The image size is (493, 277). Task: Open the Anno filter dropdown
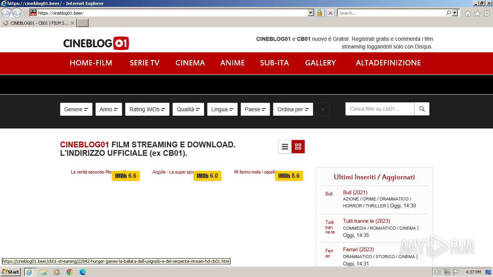click(x=109, y=109)
